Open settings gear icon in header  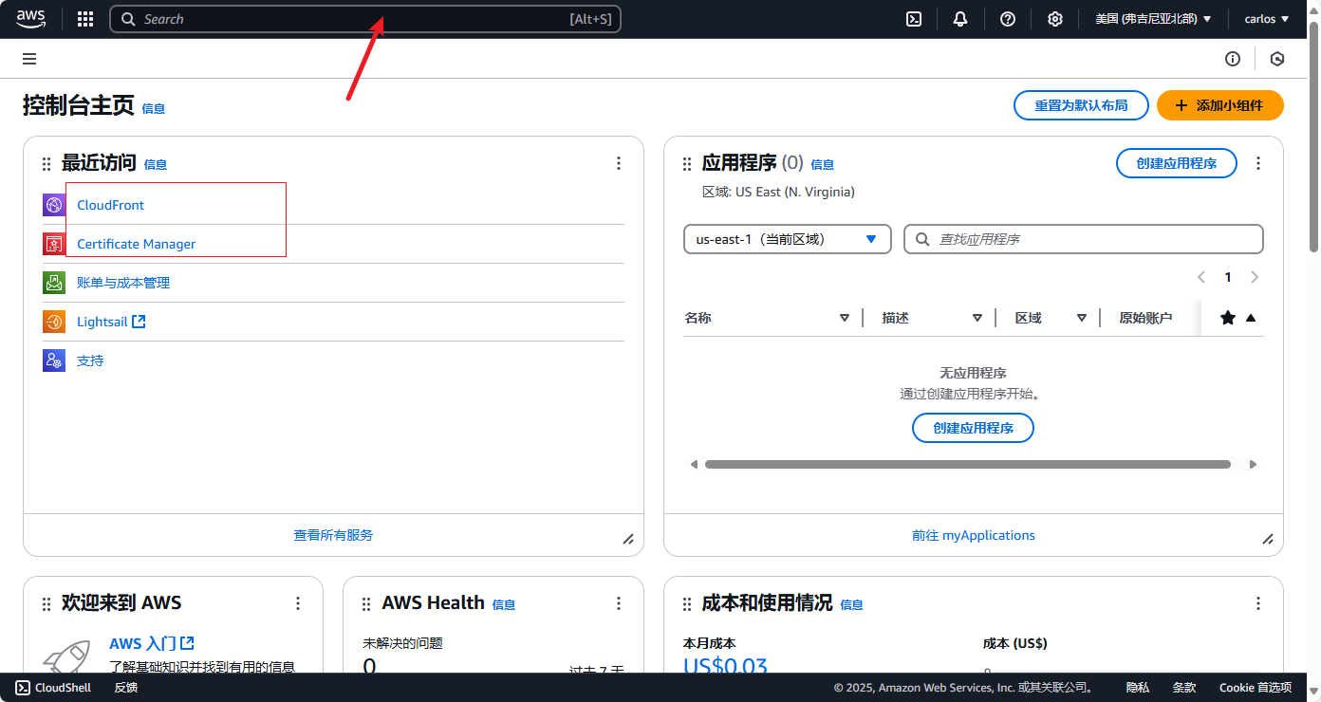1055,19
